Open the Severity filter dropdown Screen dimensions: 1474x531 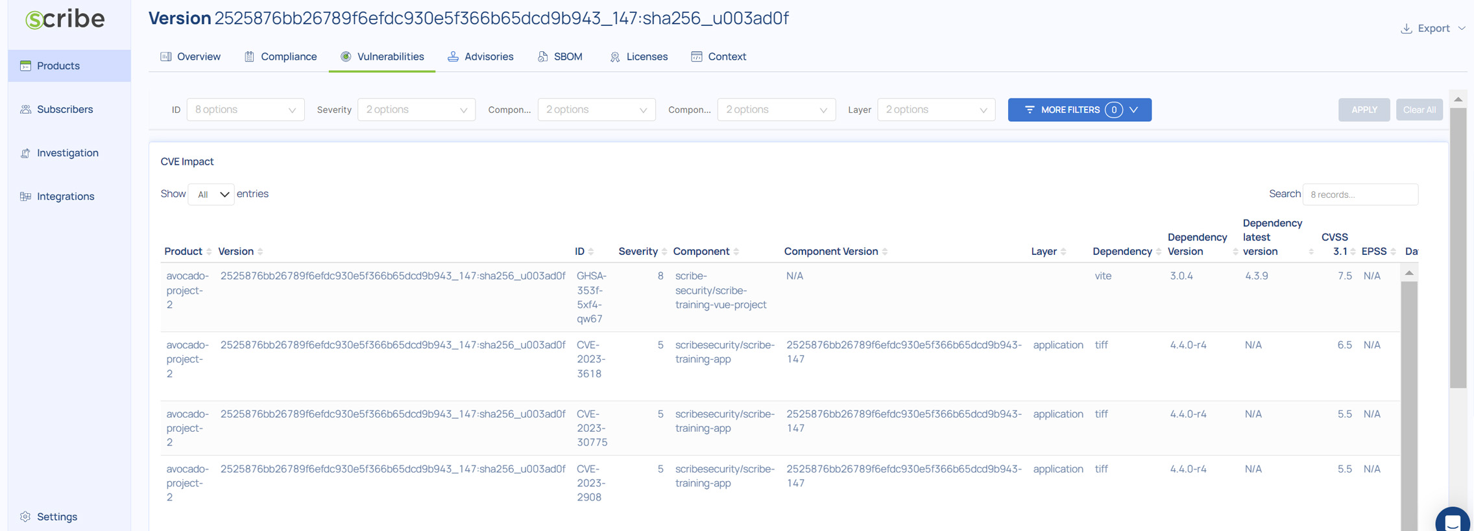coord(417,110)
